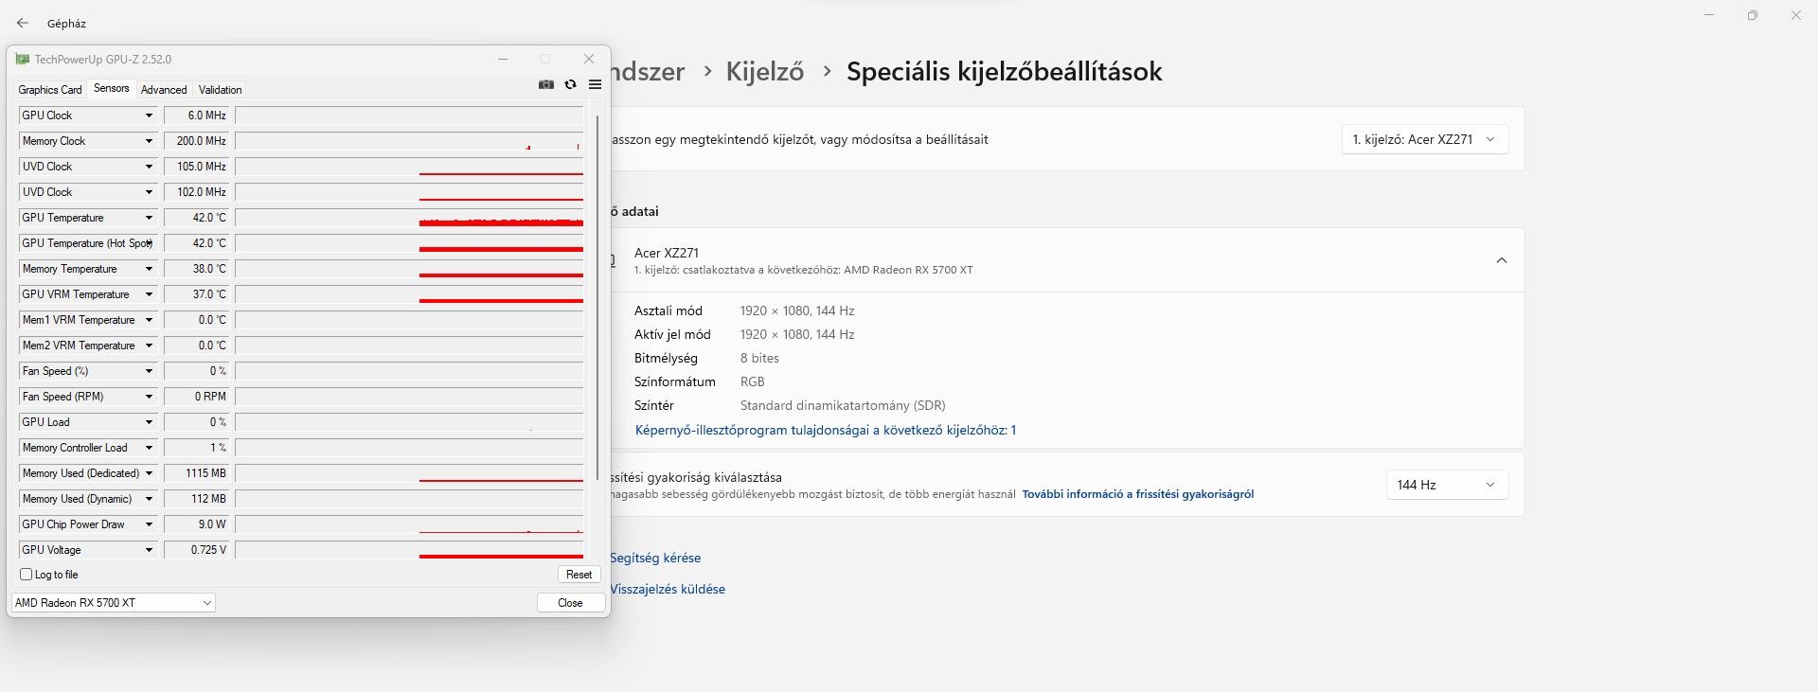Open the AMD Radeon RX 5700 XT selector
Image resolution: width=1818 pixels, height=692 pixels.
click(x=114, y=603)
